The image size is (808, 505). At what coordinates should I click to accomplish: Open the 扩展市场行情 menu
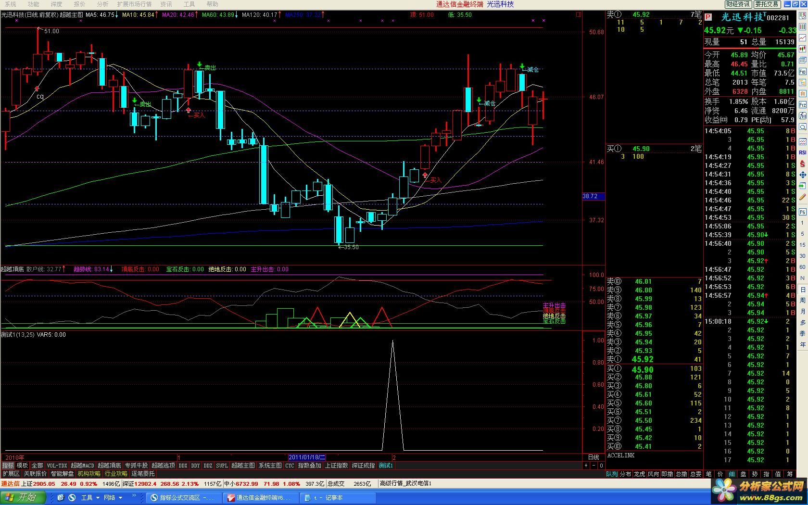[x=134, y=4]
